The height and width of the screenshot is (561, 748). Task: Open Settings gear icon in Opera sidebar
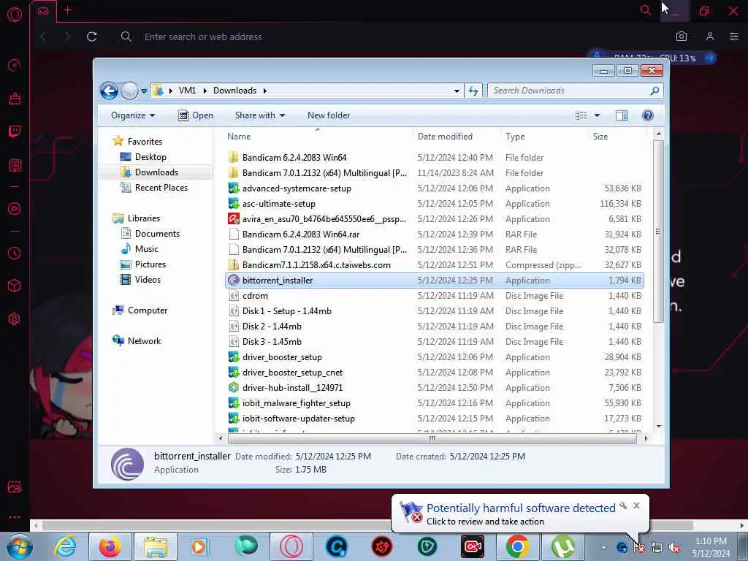[15, 318]
